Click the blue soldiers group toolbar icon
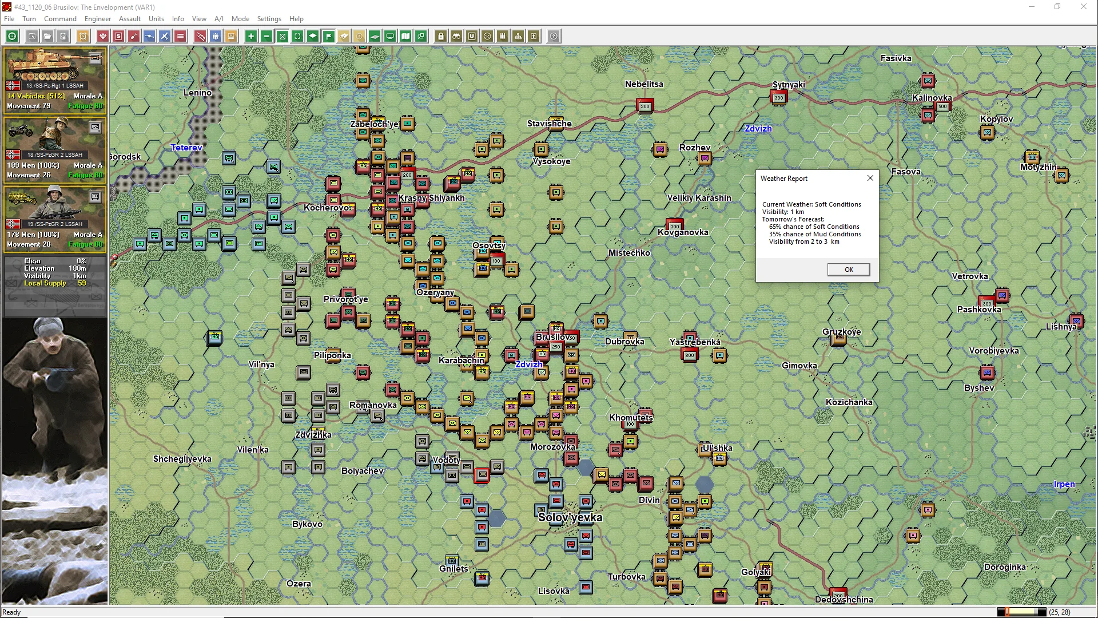Viewport: 1098px width, 618px height. [x=216, y=36]
